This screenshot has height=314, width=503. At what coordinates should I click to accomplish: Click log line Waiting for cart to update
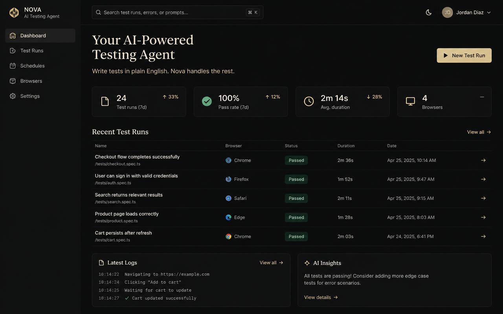click(145, 290)
